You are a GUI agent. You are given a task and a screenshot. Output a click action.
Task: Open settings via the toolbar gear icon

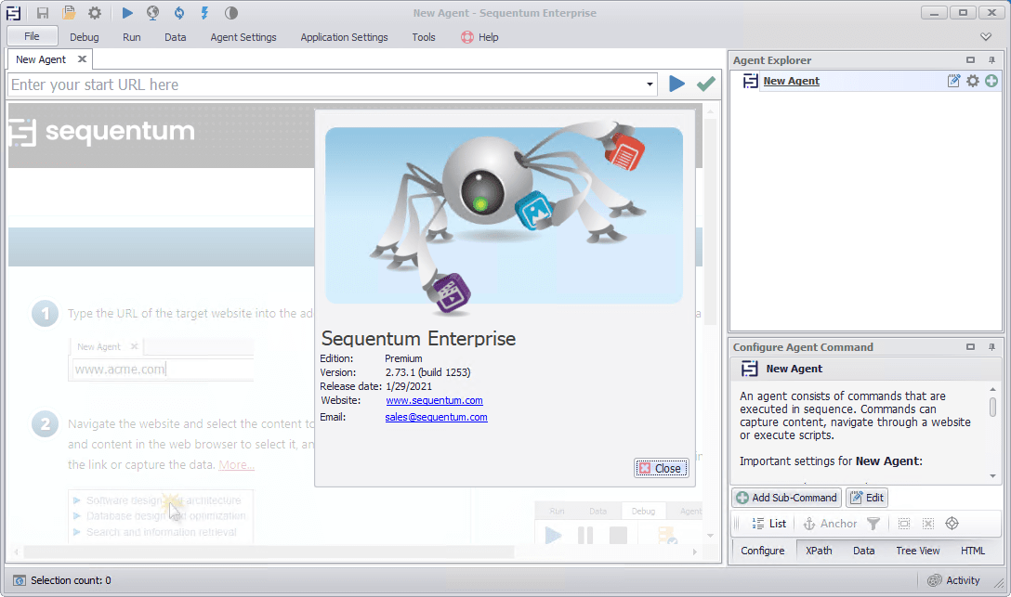95,13
